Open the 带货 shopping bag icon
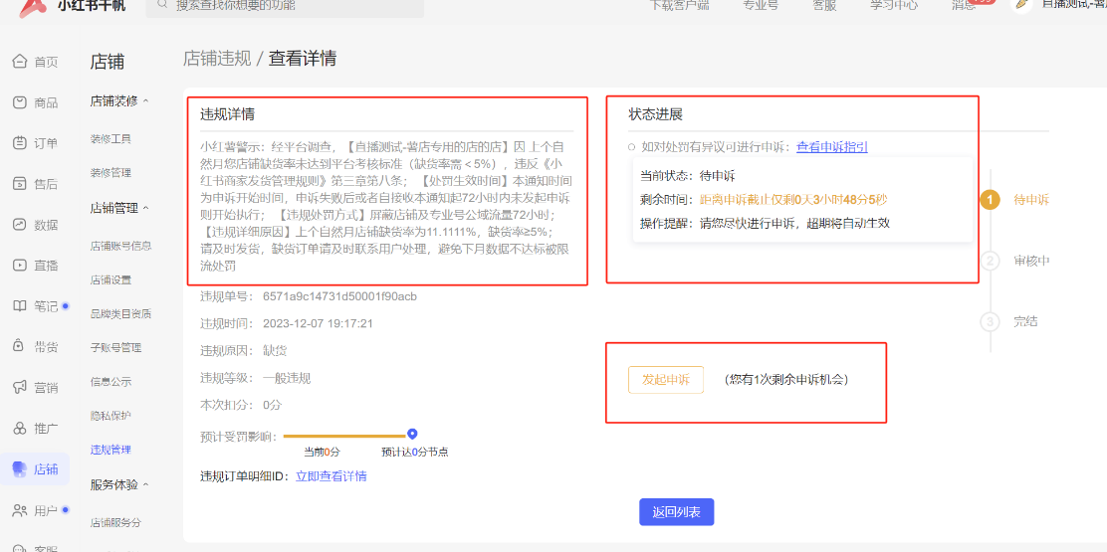Image resolution: width=1107 pixels, height=552 pixels. point(20,346)
